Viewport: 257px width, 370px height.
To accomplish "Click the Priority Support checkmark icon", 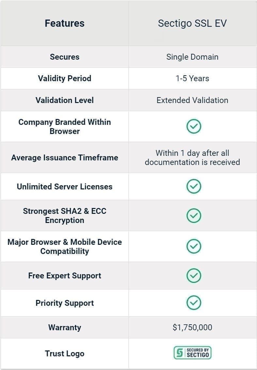I will click(x=193, y=303).
